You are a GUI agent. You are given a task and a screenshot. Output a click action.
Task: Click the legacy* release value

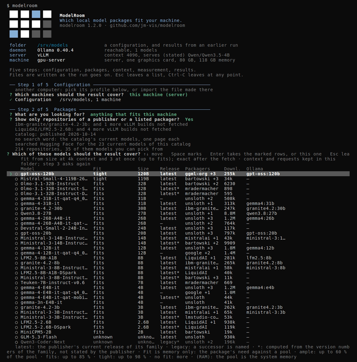click(170, 342)
